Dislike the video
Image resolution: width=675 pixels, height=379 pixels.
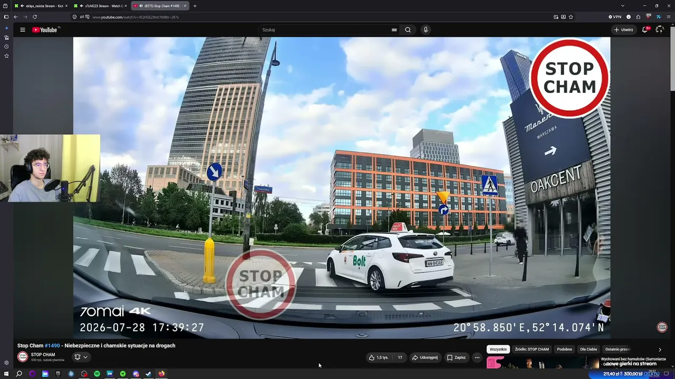tap(400, 357)
